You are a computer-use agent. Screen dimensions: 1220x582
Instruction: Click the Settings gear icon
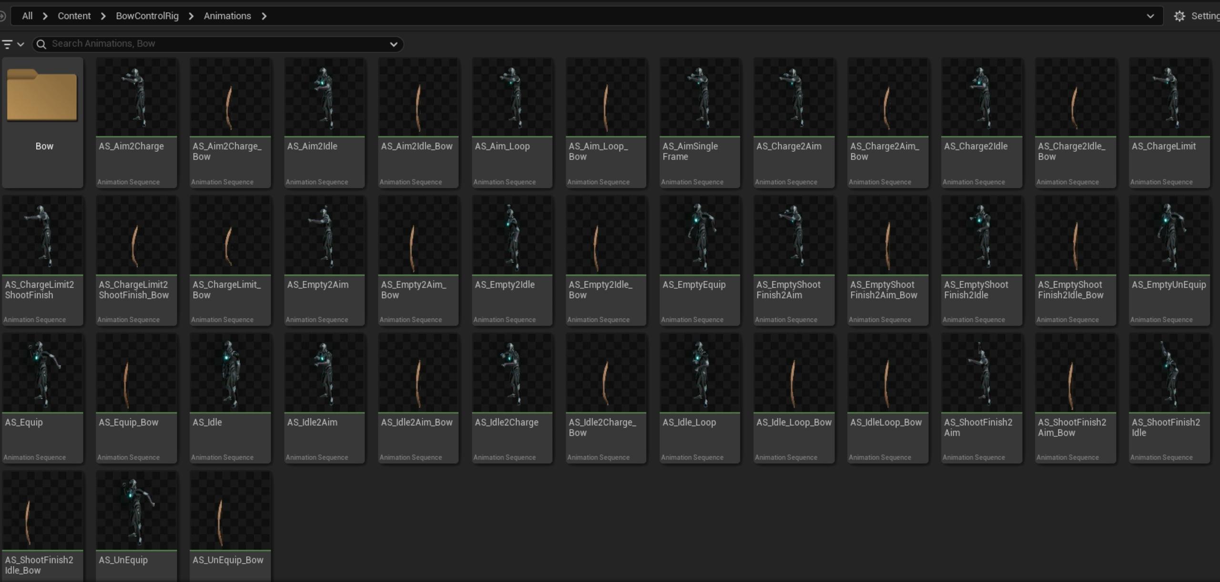pyautogui.click(x=1179, y=16)
